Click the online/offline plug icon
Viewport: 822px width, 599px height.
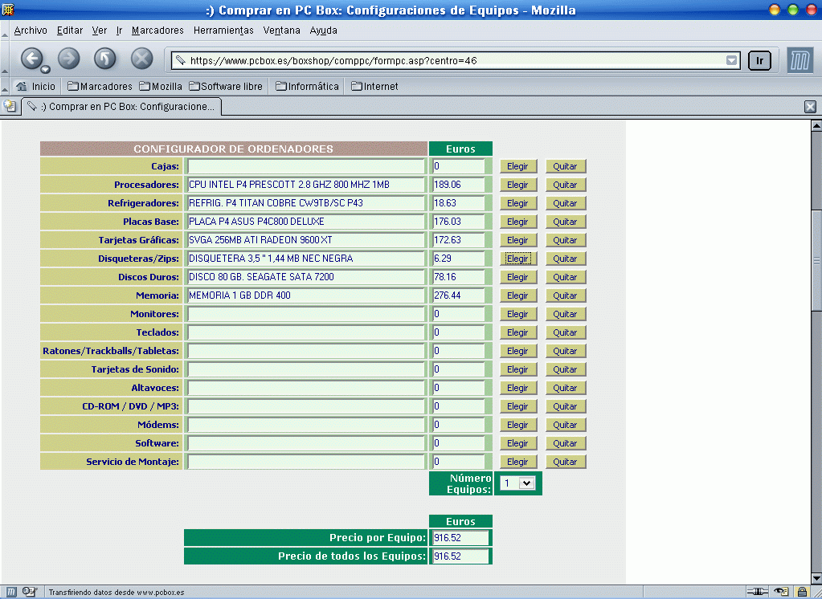click(758, 593)
